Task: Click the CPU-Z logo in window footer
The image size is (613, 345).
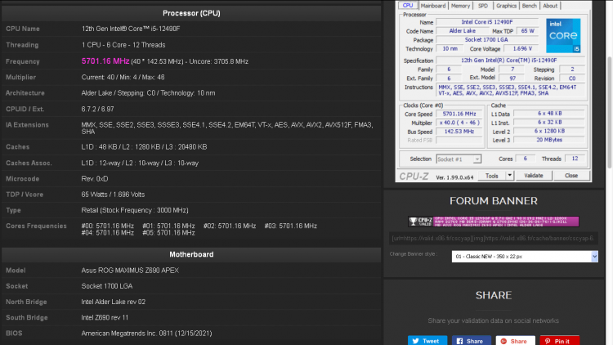Action: (415, 176)
